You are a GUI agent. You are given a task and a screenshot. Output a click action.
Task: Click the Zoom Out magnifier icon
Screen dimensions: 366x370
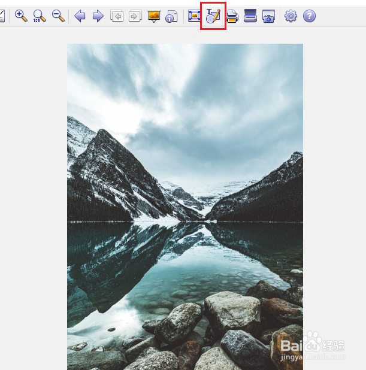tap(58, 16)
